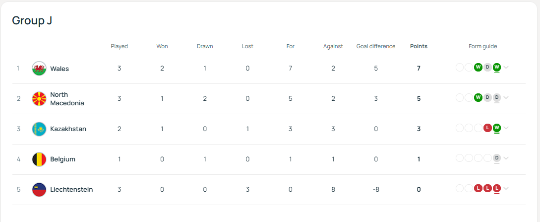The image size is (540, 222).
Task: Click the Belgium flag icon
Action: 39,159
